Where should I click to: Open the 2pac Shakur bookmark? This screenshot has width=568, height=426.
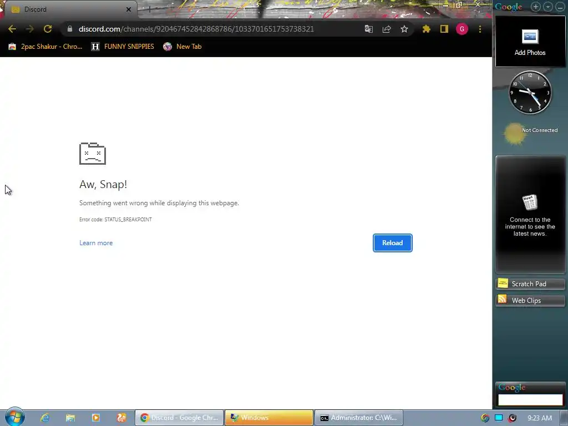pyautogui.click(x=45, y=47)
